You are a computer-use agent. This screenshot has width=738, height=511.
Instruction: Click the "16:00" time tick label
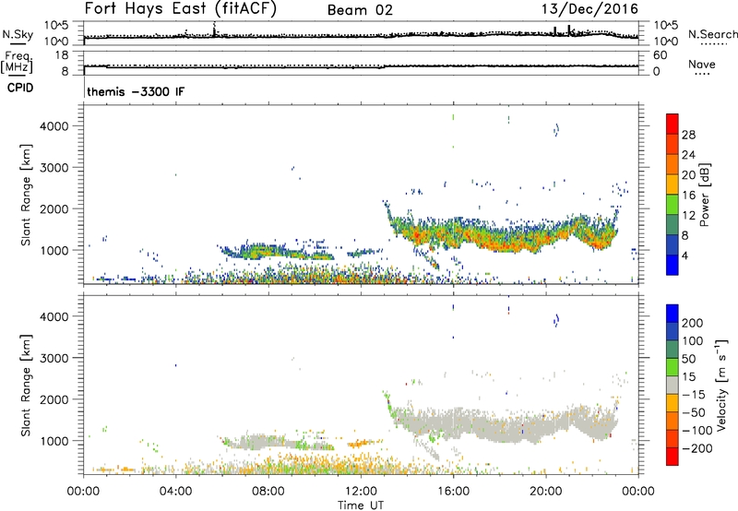click(453, 492)
